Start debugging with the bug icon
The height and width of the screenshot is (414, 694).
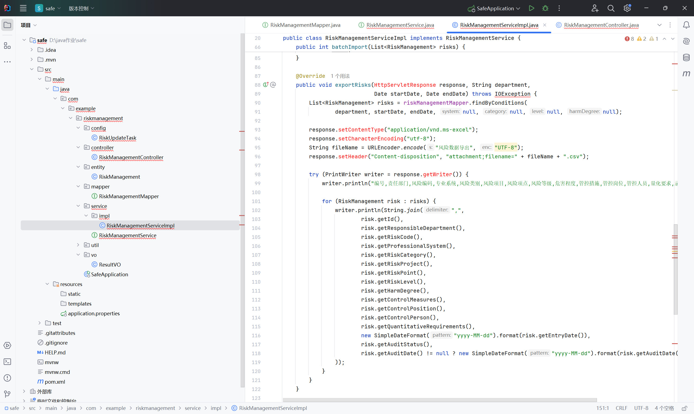pyautogui.click(x=545, y=8)
